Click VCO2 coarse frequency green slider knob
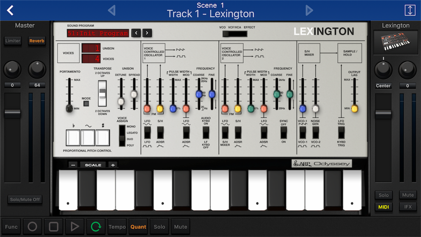Viewport: 421px width, 237px height. click(x=277, y=94)
